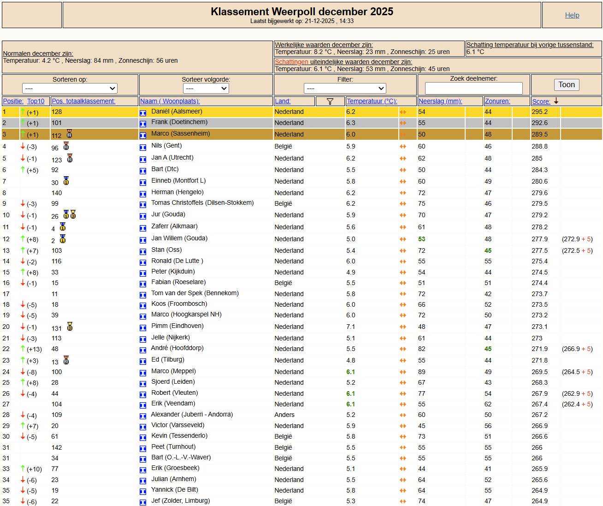This screenshot has height=506, width=603.
Task: Click the orange arrows icon in Frank (Doetinchem) row
Action: [403, 123]
